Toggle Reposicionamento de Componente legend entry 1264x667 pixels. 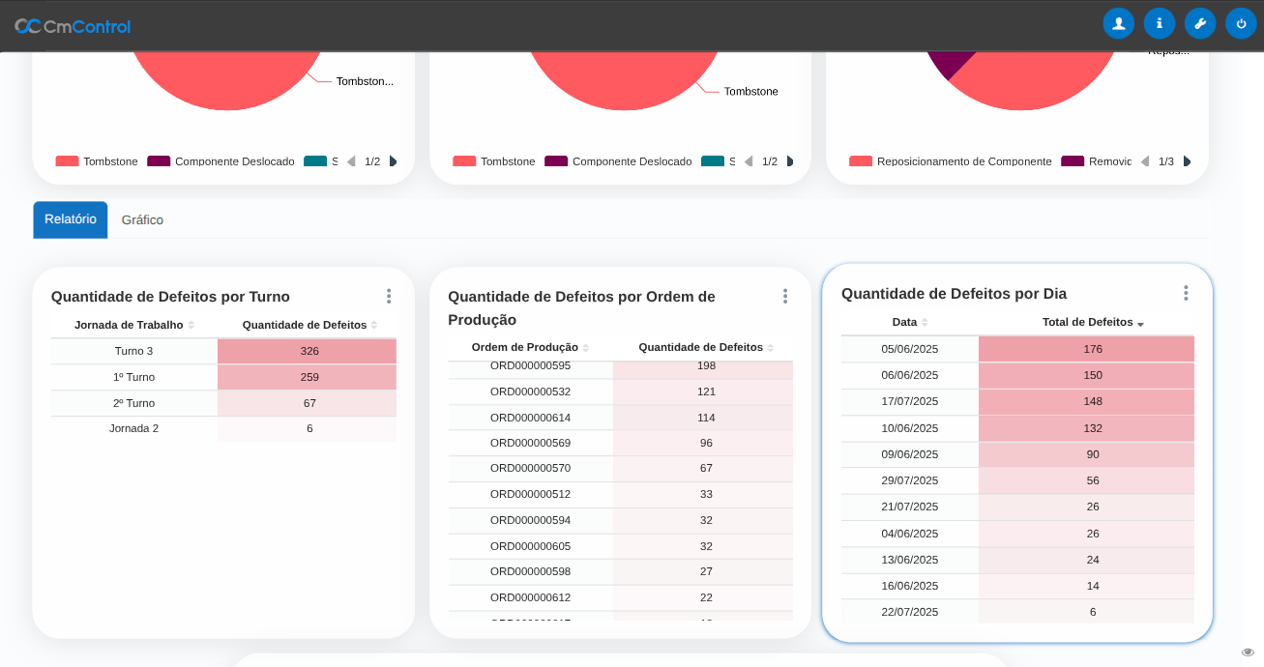(x=951, y=161)
